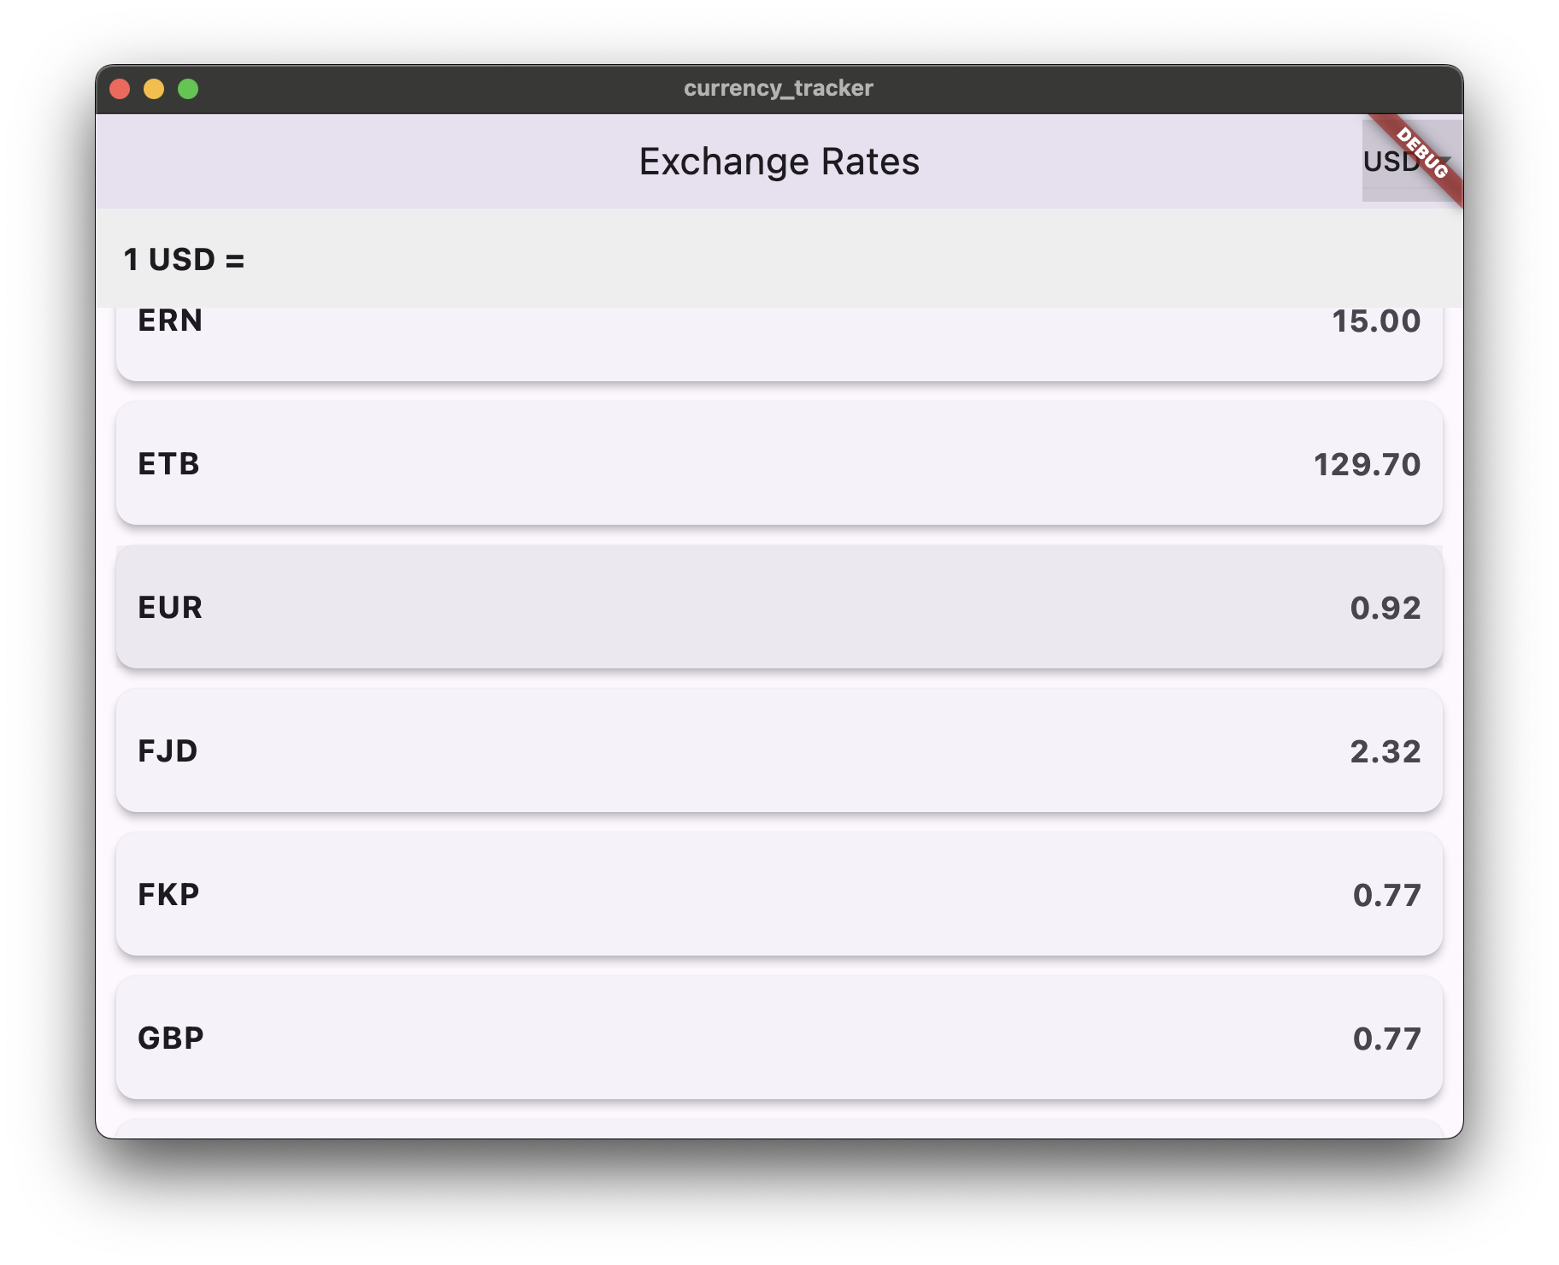Click the partially visible ERN card
The height and width of the screenshot is (1265, 1559).
(779, 342)
